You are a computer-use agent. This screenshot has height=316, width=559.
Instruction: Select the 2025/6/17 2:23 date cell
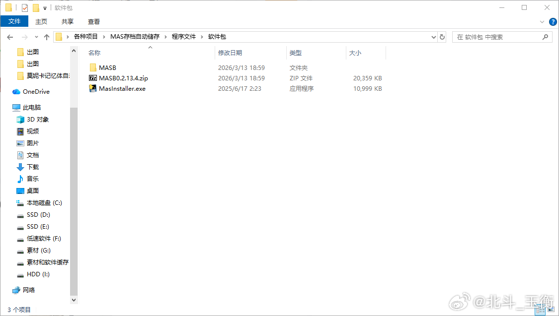click(240, 89)
